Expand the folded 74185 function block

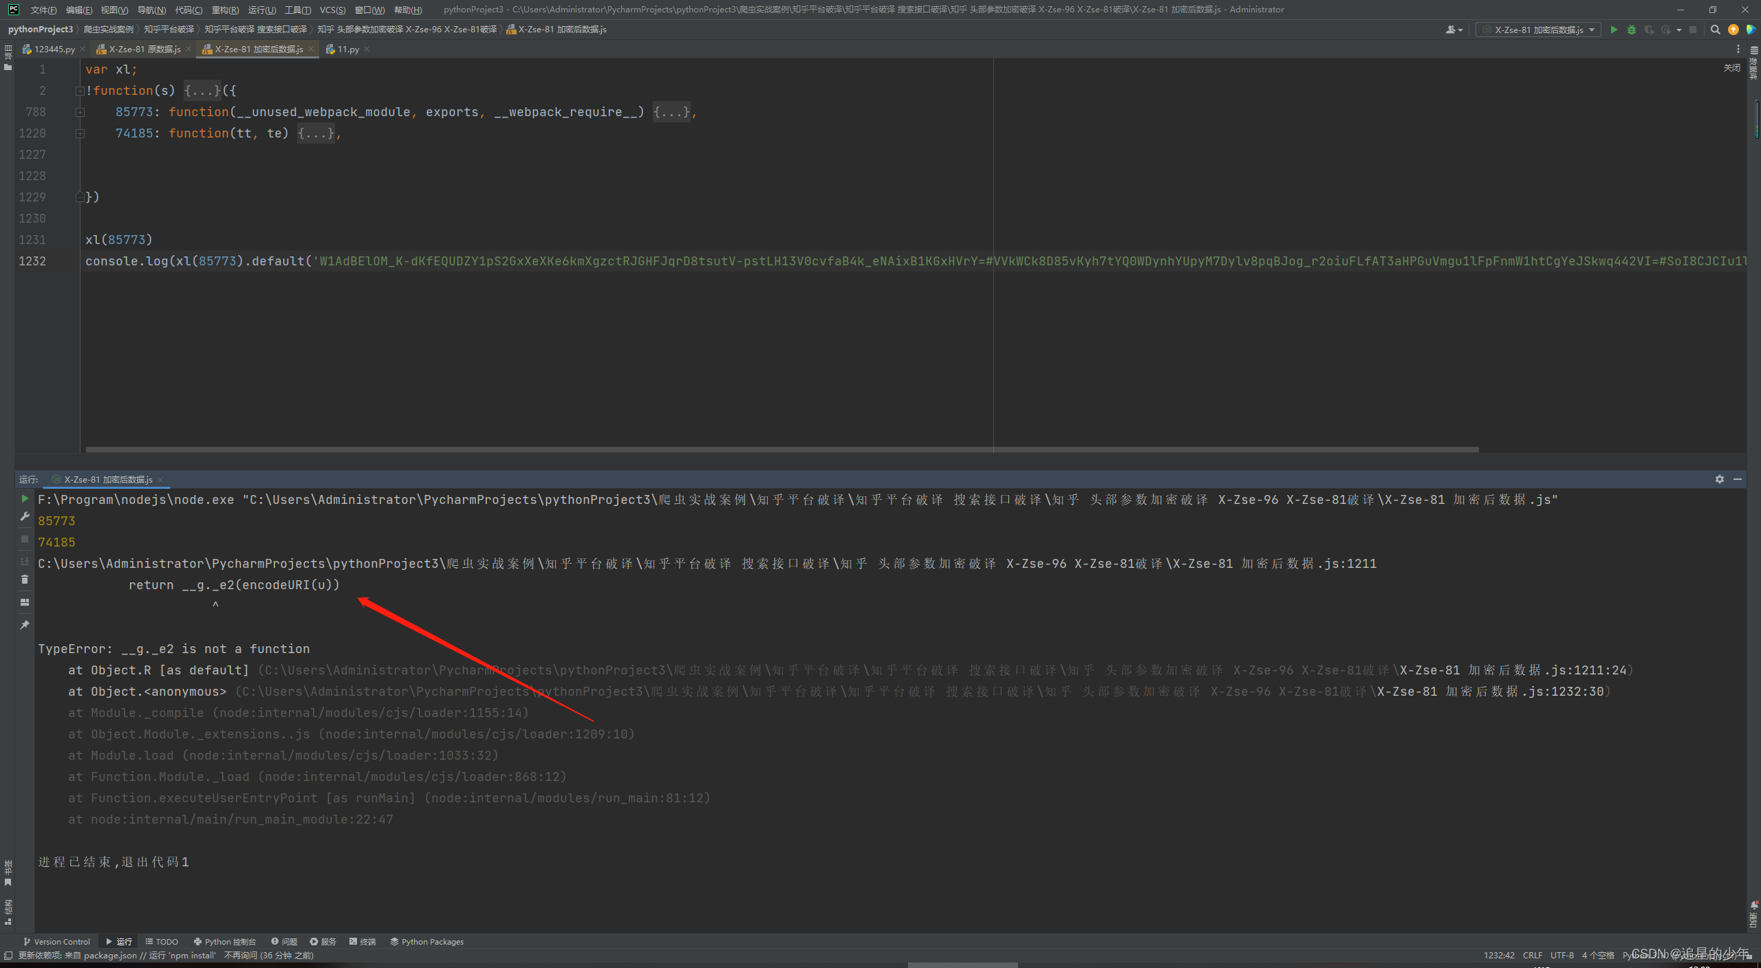pyautogui.click(x=80, y=133)
